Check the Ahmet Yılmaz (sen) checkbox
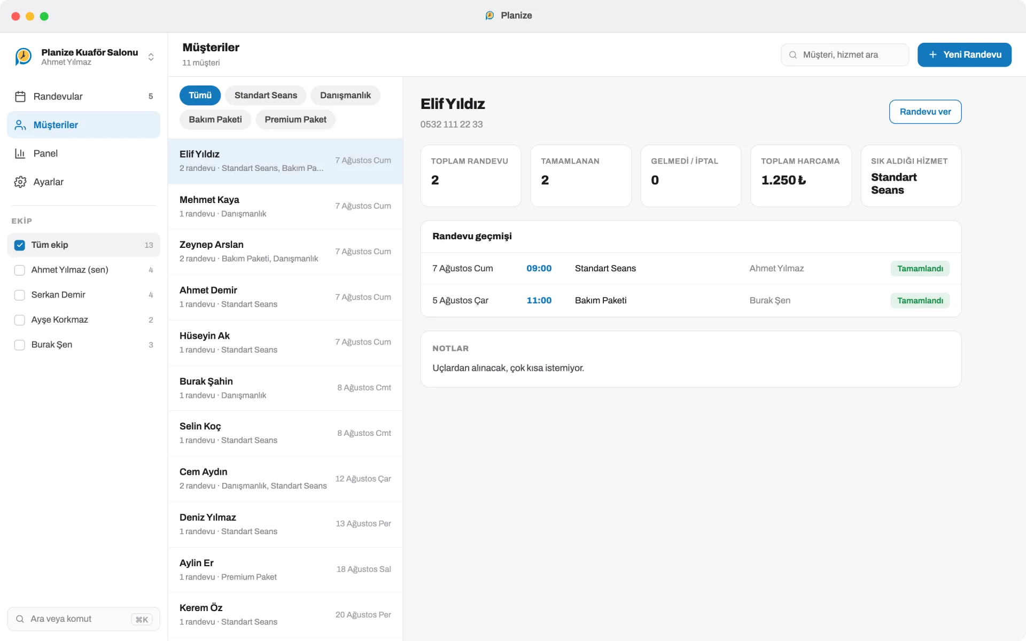 (20, 270)
